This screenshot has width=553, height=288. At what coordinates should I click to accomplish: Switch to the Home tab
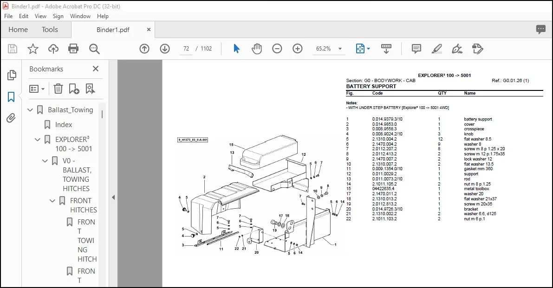click(18, 30)
